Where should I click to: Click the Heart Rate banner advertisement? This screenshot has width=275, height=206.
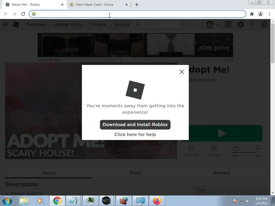[135, 45]
